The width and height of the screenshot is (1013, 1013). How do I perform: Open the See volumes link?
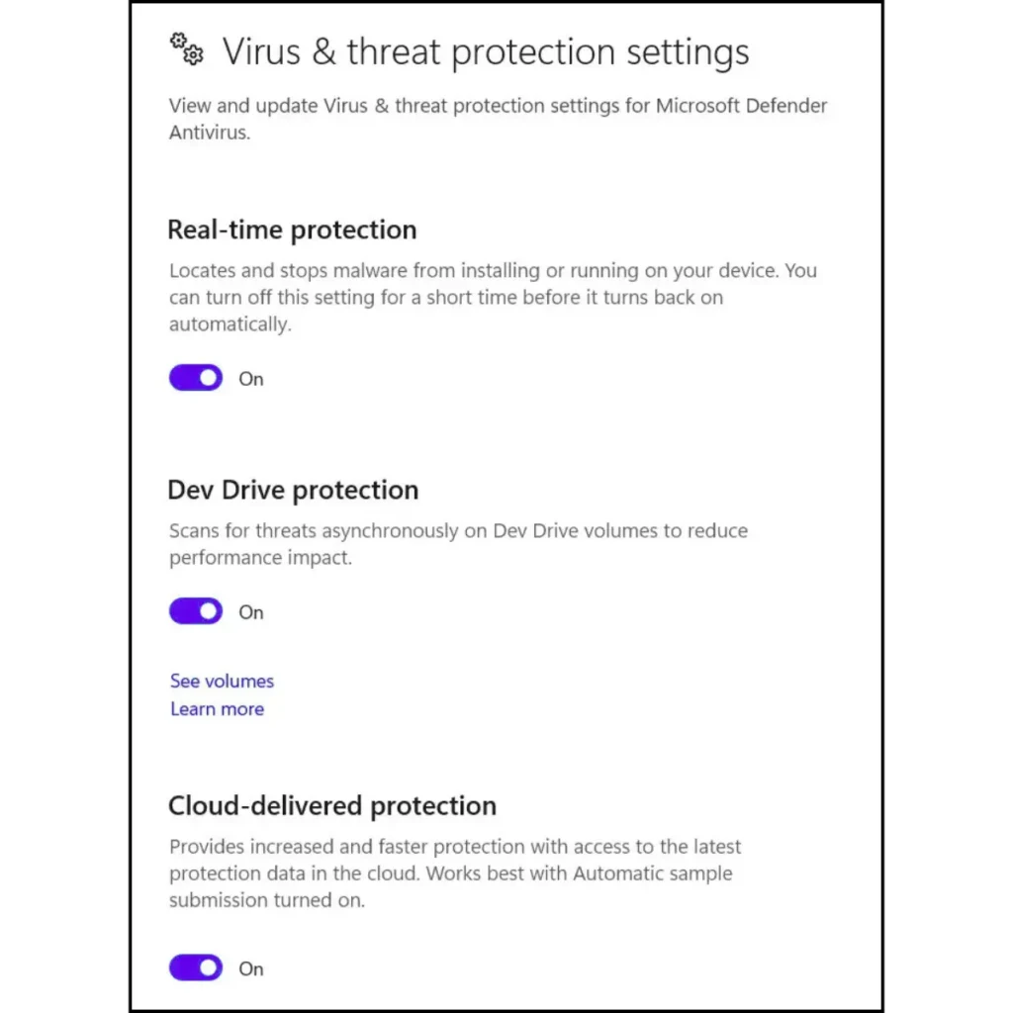(x=221, y=681)
